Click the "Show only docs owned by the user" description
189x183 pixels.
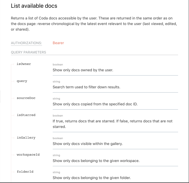[x=83, y=70]
